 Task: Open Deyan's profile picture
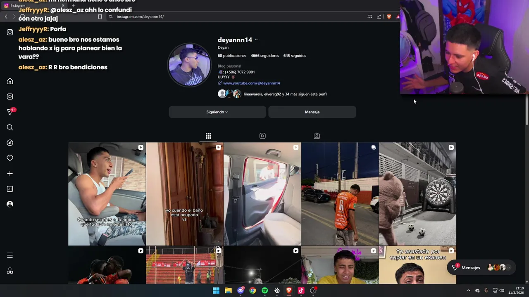(x=189, y=65)
